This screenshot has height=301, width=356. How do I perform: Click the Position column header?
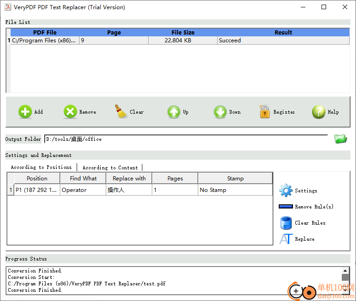pos(37,178)
